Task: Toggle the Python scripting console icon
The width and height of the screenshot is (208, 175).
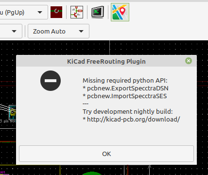Action: click(x=98, y=12)
